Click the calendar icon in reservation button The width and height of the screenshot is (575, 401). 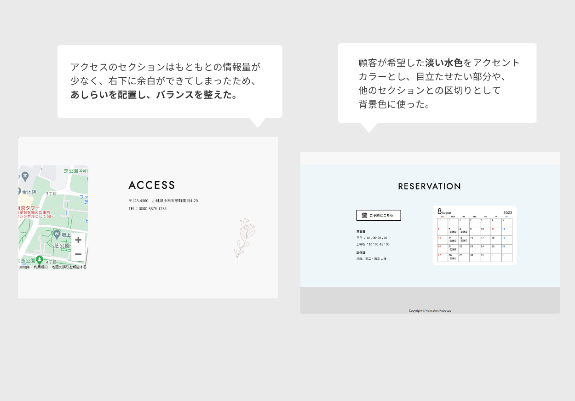364,215
